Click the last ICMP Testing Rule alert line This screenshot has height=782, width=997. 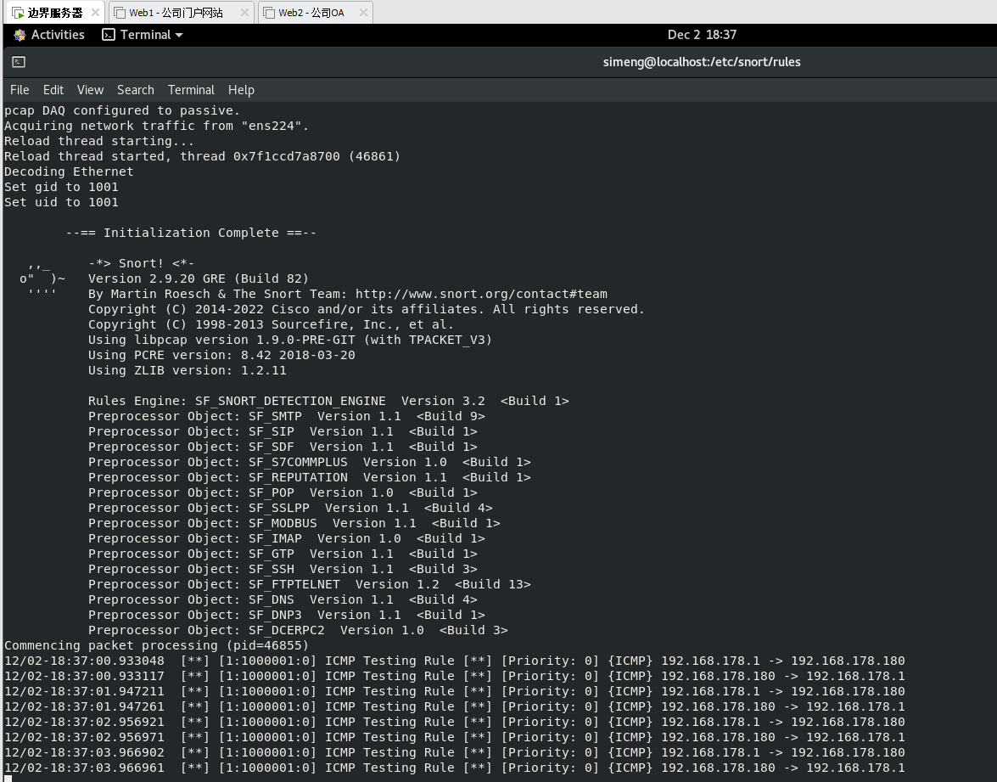click(454, 768)
